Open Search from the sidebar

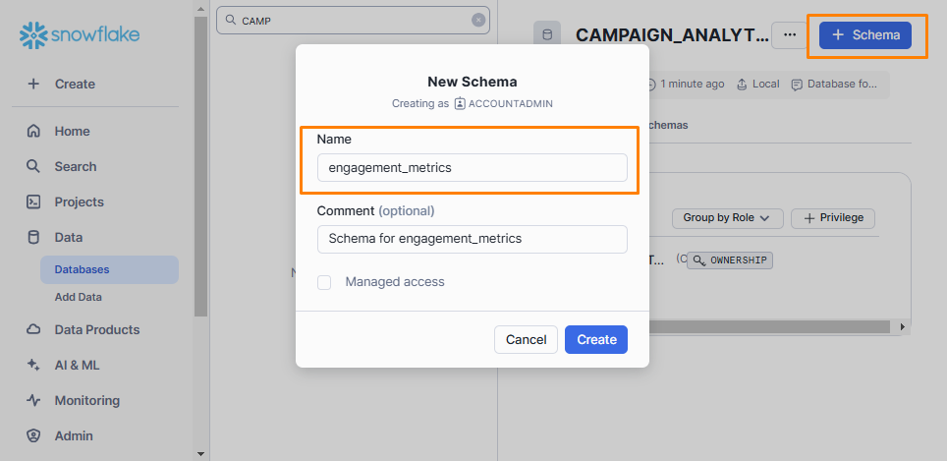(75, 166)
